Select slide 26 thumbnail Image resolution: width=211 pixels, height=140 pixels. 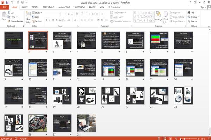38,123
